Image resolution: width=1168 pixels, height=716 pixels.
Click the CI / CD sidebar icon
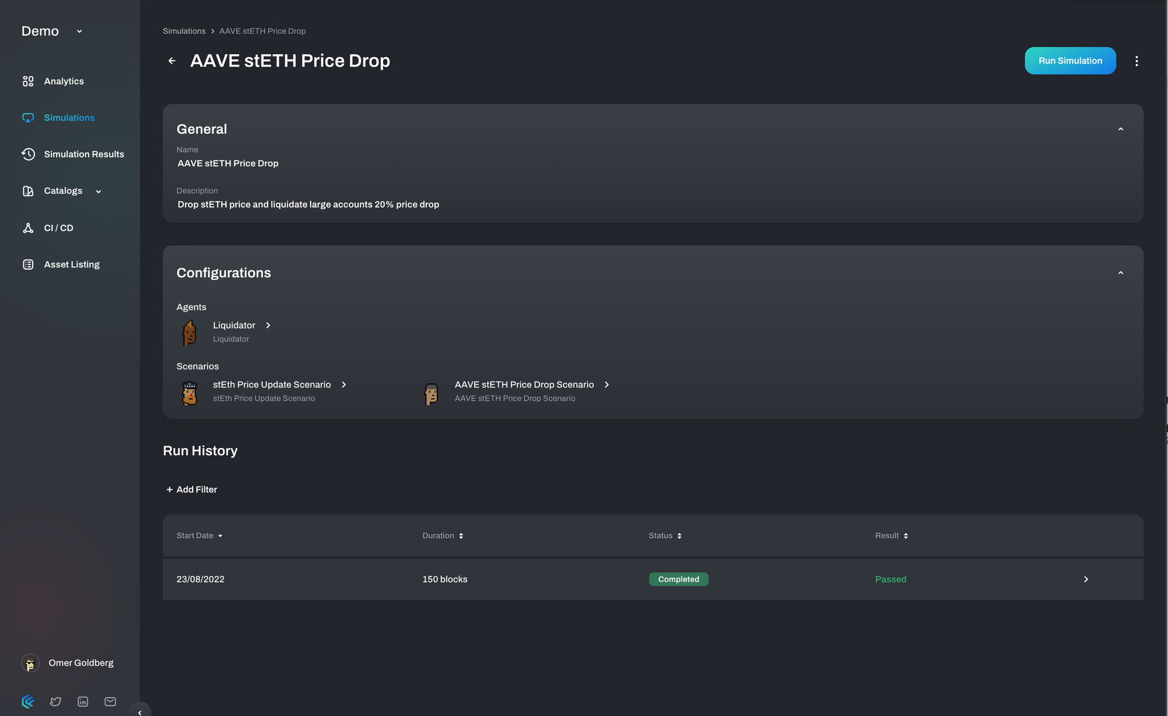coord(28,228)
